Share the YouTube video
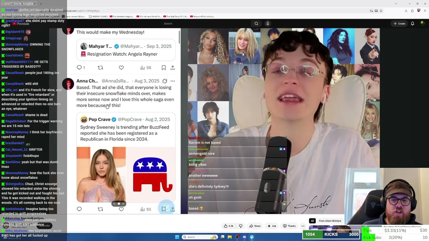The height and width of the screenshot is (241, 429). pyautogui.click(x=255, y=226)
